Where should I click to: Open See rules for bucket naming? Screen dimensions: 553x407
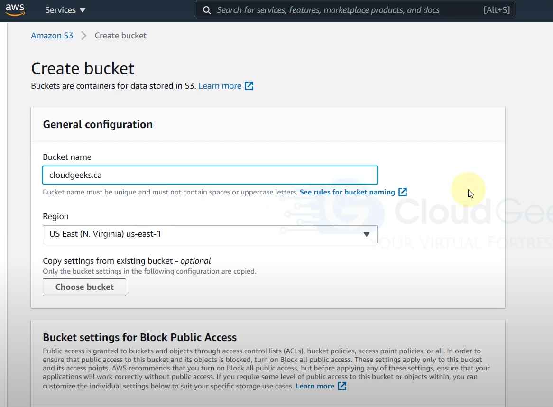347,192
